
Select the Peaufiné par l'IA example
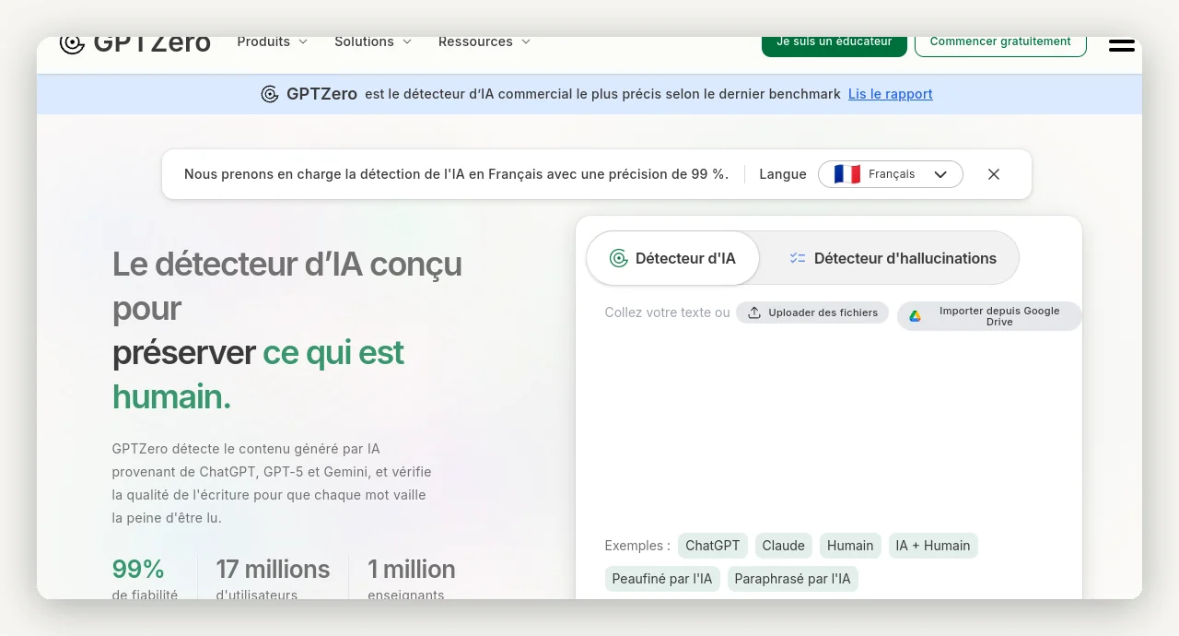(662, 579)
